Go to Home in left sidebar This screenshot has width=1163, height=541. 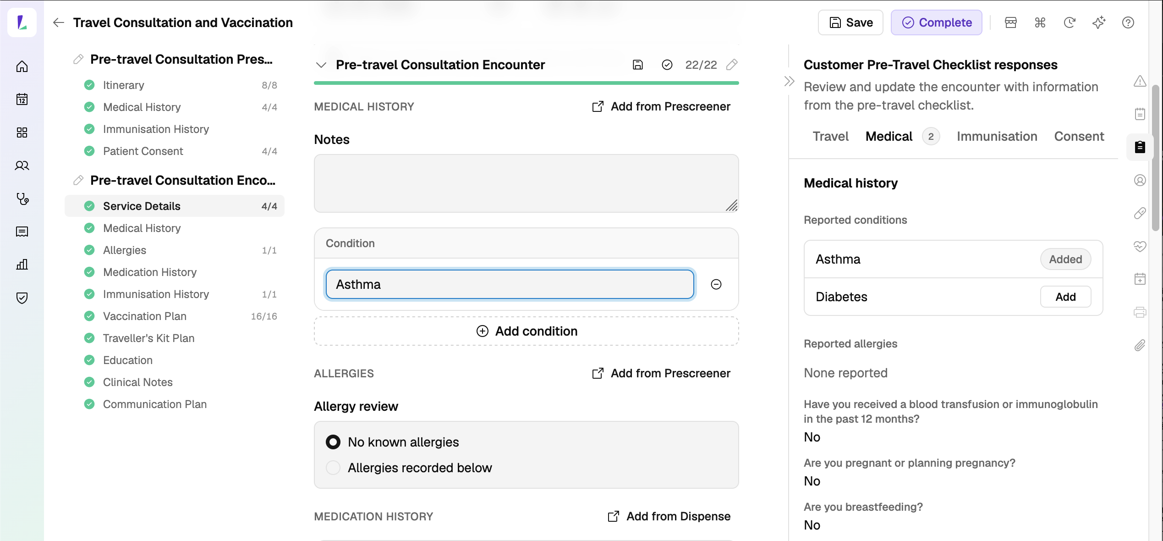tap(22, 66)
